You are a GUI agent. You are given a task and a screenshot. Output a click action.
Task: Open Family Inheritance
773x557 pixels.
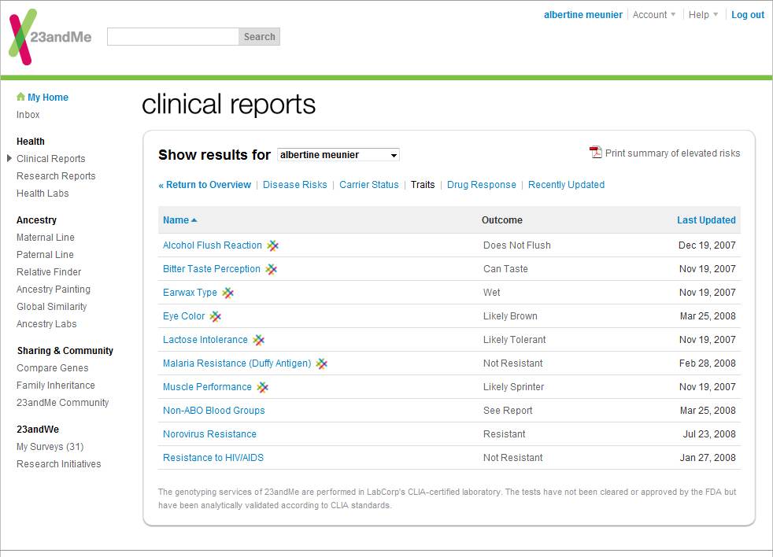[x=56, y=385]
